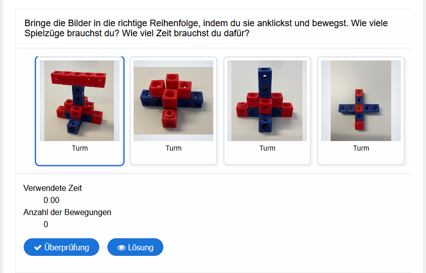
Task: Click the Turm caption under the red-topped tower
Action: click(80, 148)
